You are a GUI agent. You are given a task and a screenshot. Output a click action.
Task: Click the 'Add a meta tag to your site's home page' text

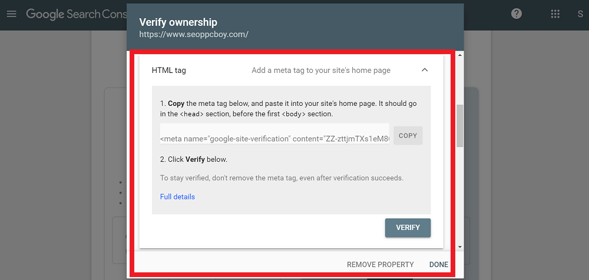click(x=321, y=70)
